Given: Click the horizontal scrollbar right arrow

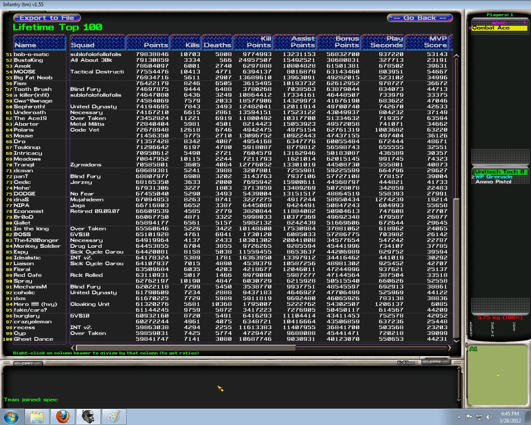Looking at the screenshot, I should 449,348.
